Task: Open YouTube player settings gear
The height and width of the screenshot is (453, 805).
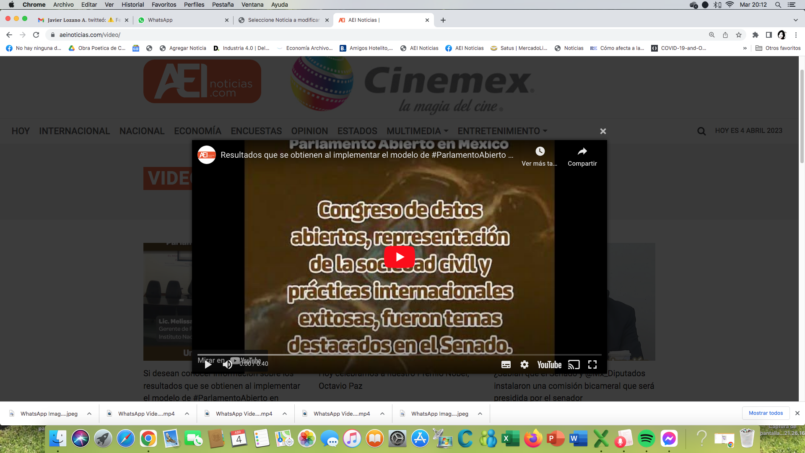Action: 525,364
